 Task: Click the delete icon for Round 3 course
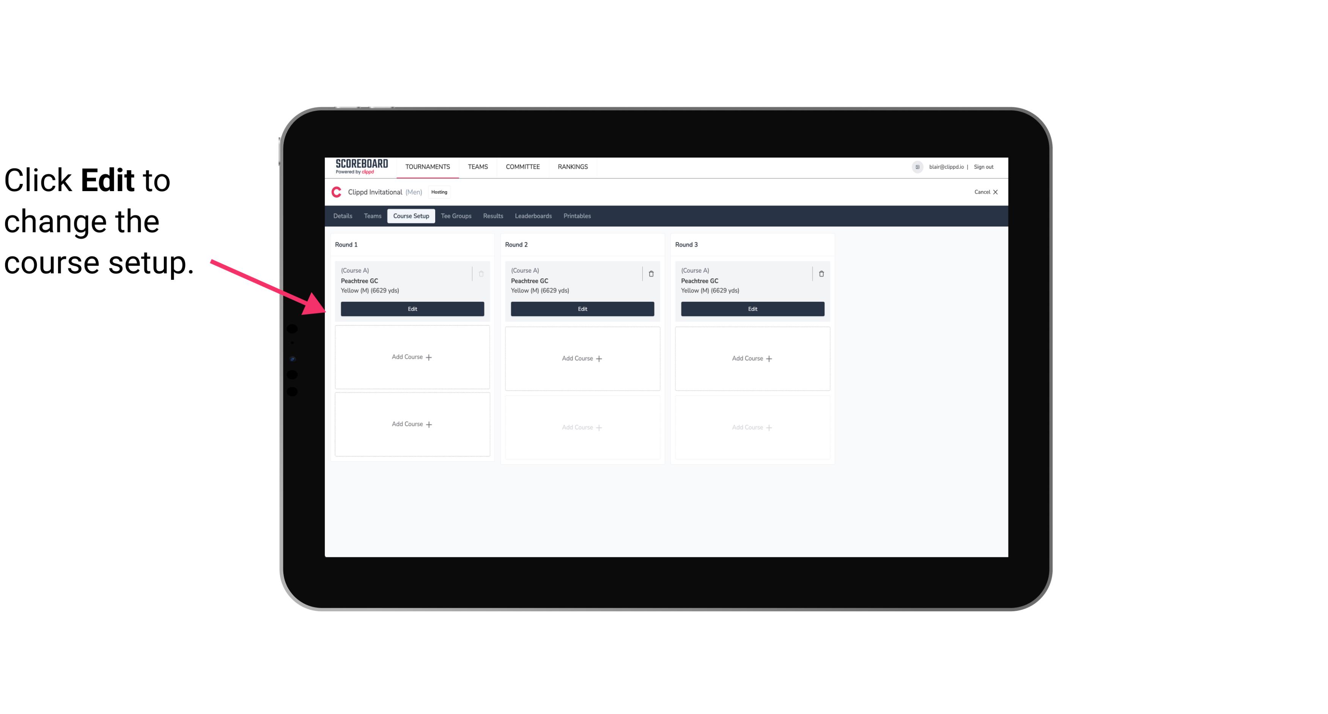[820, 273]
